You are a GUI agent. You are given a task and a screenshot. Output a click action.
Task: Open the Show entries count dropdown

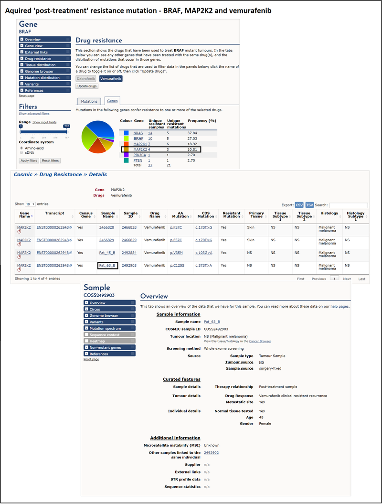pyautogui.click(x=30, y=204)
